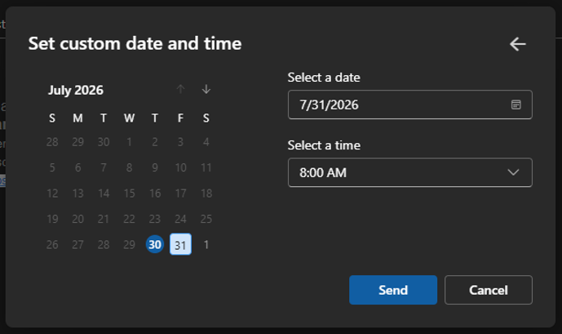Click the date input field showing 7/31/2026

click(x=410, y=105)
